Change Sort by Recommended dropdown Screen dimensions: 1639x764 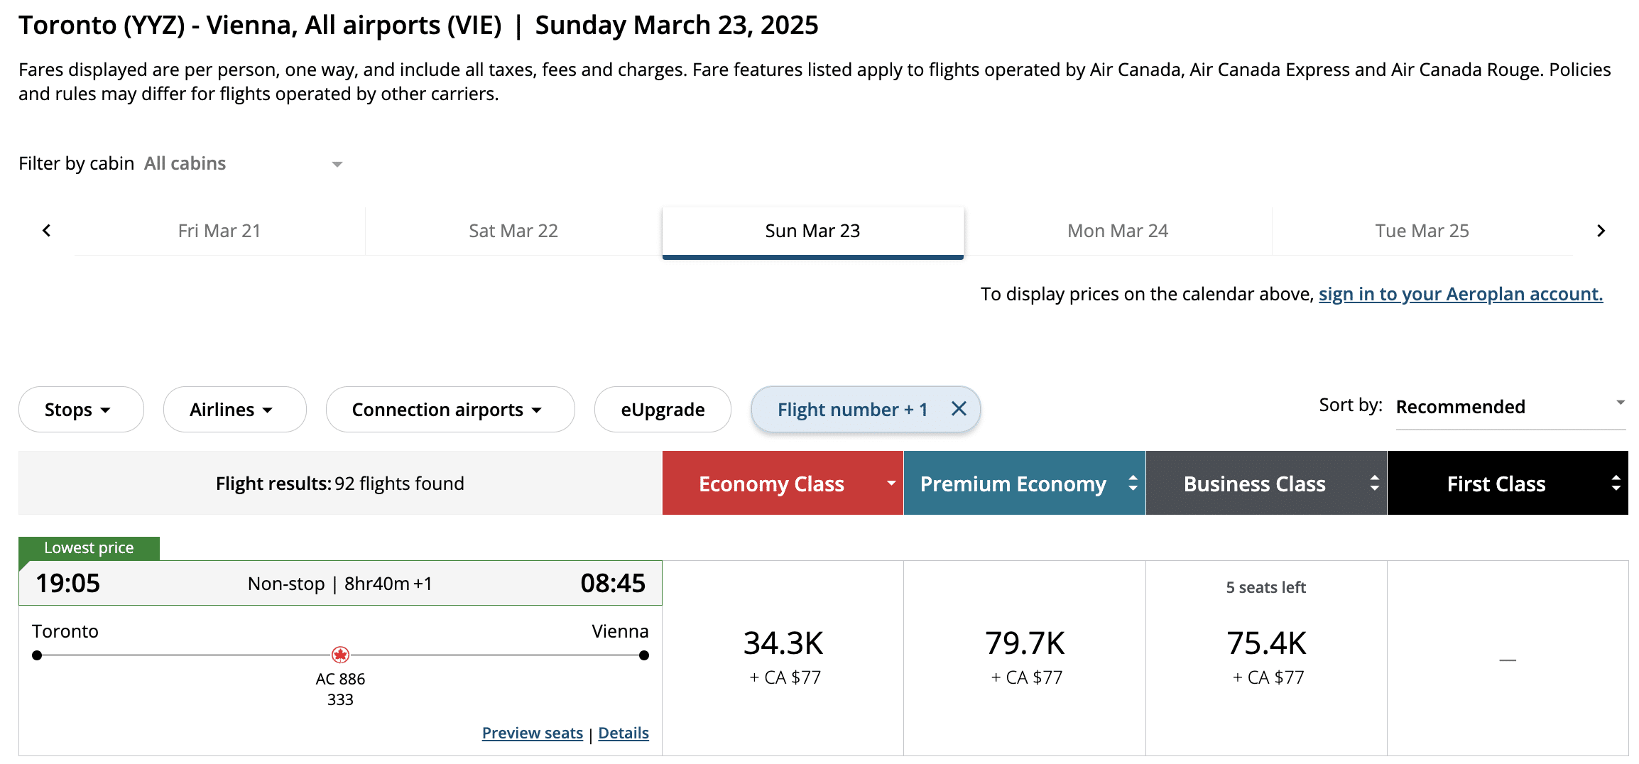(x=1510, y=407)
